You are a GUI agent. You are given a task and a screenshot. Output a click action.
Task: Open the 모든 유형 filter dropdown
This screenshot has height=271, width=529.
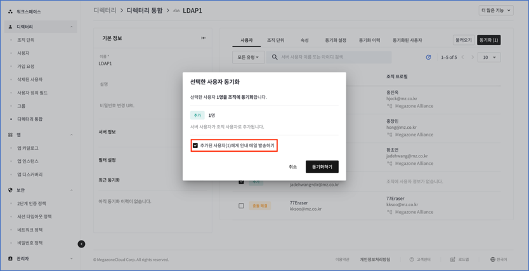[x=248, y=57]
